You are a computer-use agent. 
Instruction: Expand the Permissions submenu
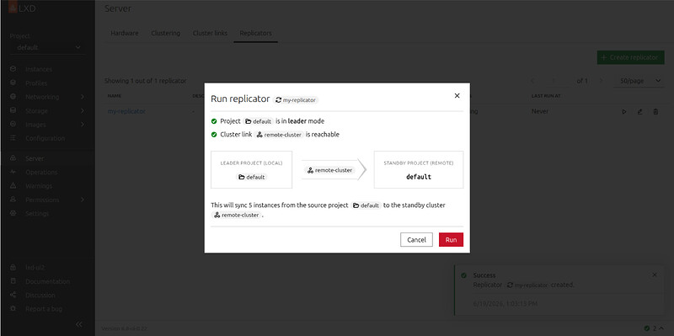tap(47, 200)
